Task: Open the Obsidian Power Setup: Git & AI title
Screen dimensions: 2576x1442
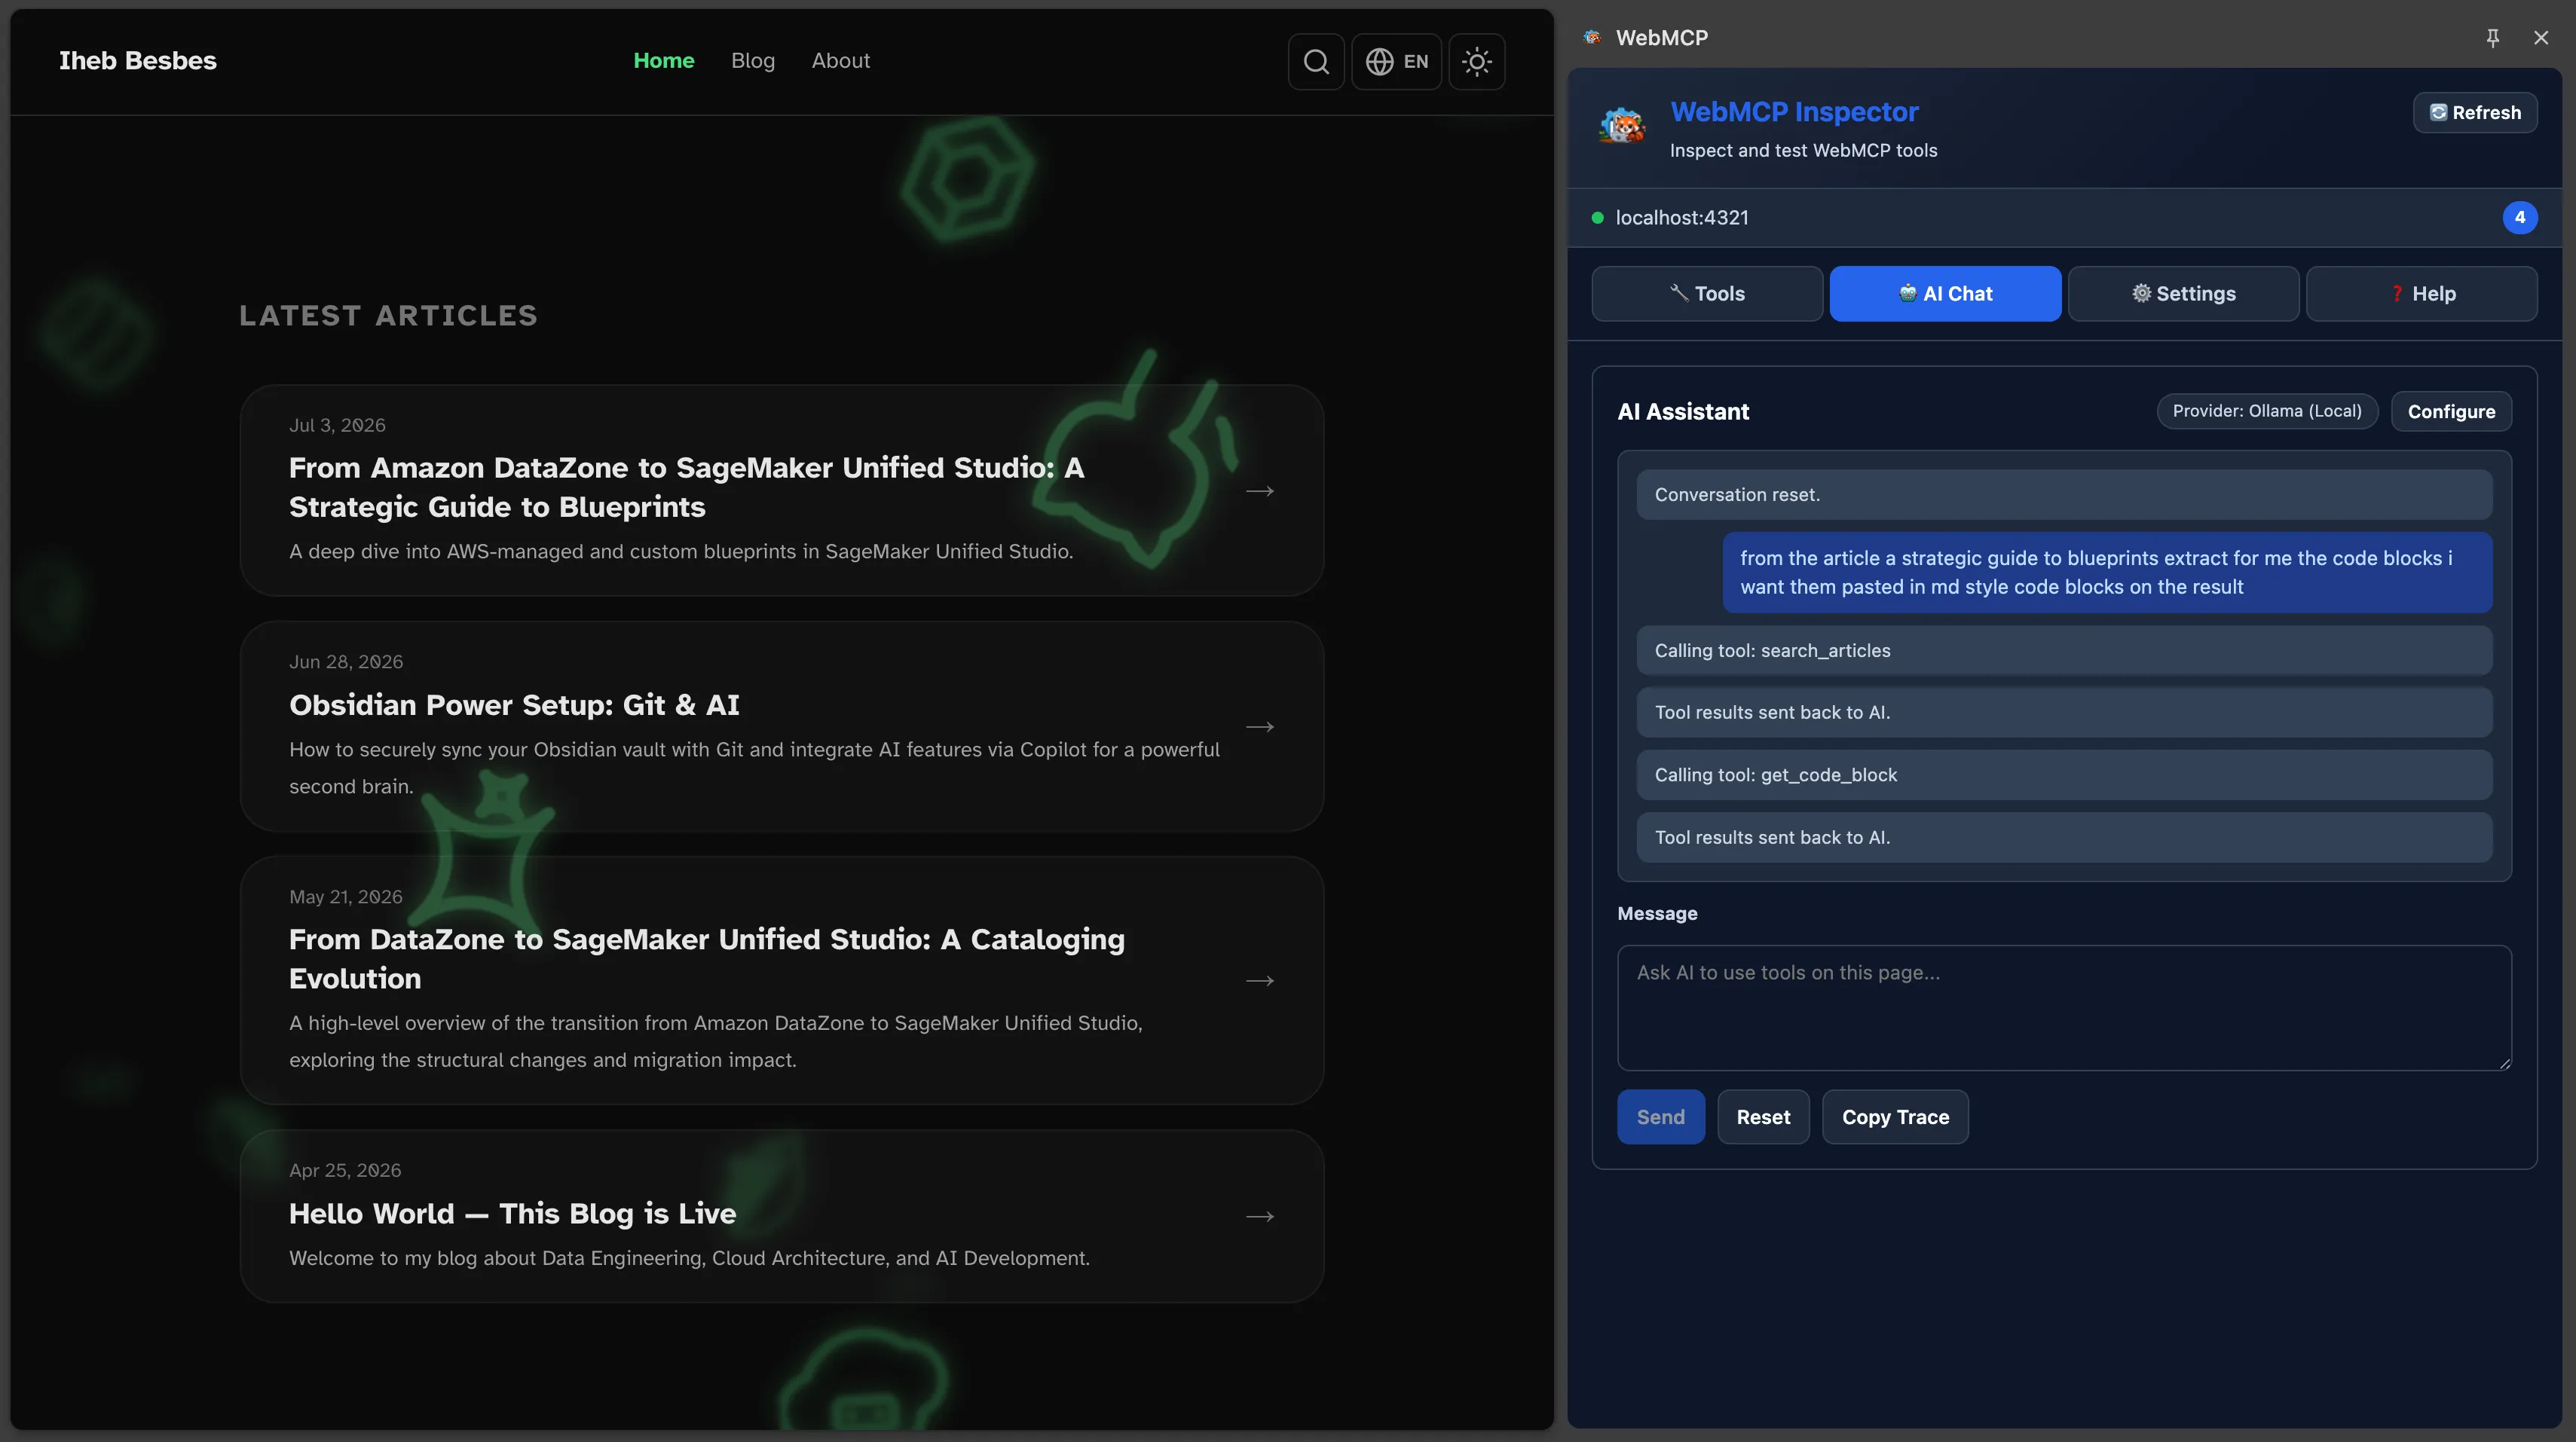Action: [x=514, y=705]
